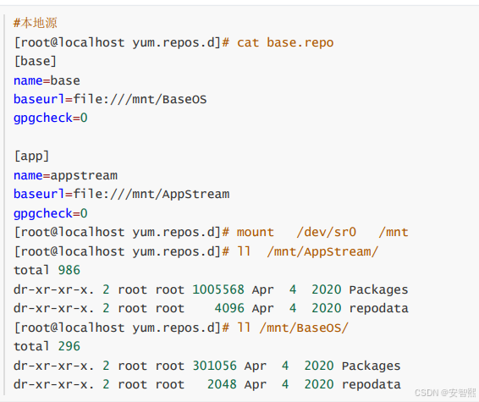Click the 'mount /dev/sr0 /mnt' command
Viewport: 479px width, 402px height.
tap(322, 232)
